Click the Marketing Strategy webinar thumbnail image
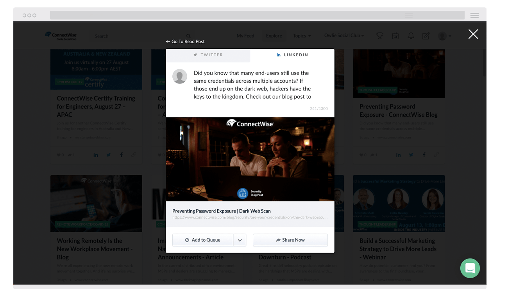Image resolution: width=508 pixels, height=301 pixels. (399, 204)
